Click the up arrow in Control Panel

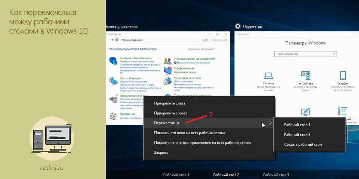pos(113,40)
